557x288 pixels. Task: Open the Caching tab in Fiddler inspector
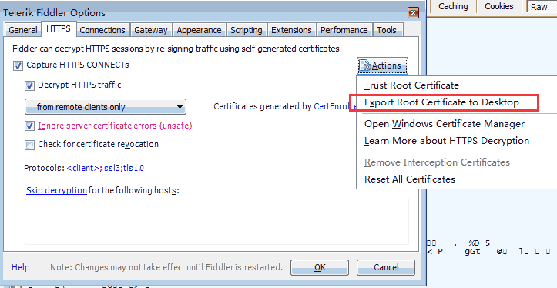[x=453, y=6]
